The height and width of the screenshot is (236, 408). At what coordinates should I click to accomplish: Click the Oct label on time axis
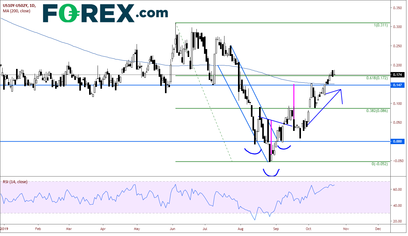(309, 230)
